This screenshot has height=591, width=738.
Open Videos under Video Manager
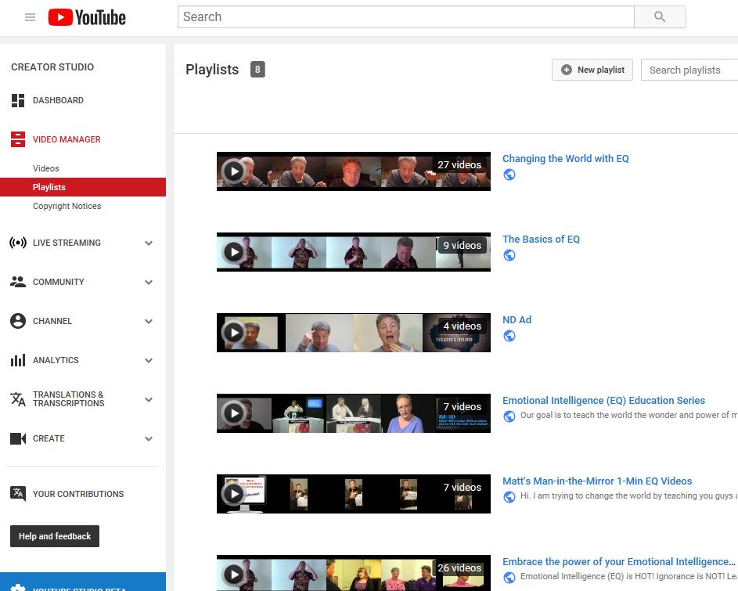coord(46,168)
